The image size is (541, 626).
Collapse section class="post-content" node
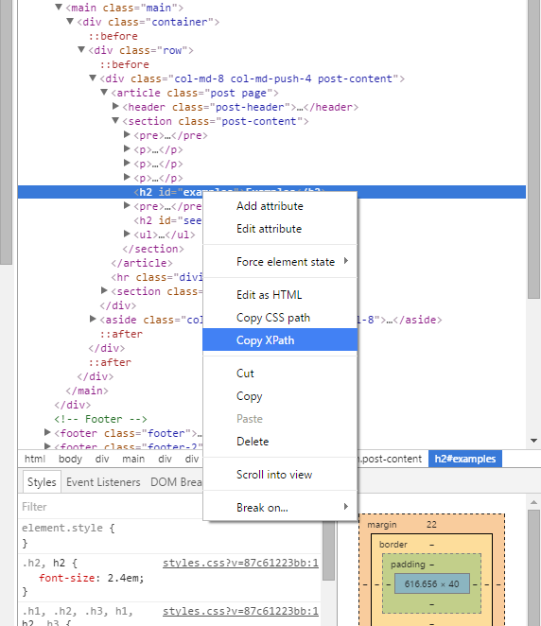click(x=115, y=121)
